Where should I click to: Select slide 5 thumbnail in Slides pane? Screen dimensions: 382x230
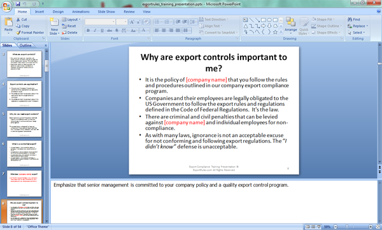pos(24,124)
